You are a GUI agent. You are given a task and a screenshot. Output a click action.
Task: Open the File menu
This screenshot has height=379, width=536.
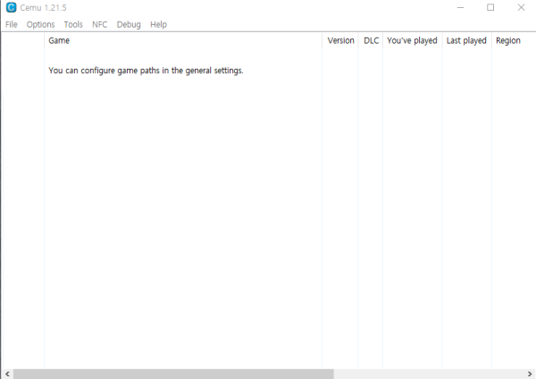12,25
